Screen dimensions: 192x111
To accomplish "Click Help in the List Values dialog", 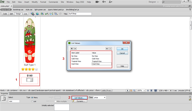I will point(122,66).
